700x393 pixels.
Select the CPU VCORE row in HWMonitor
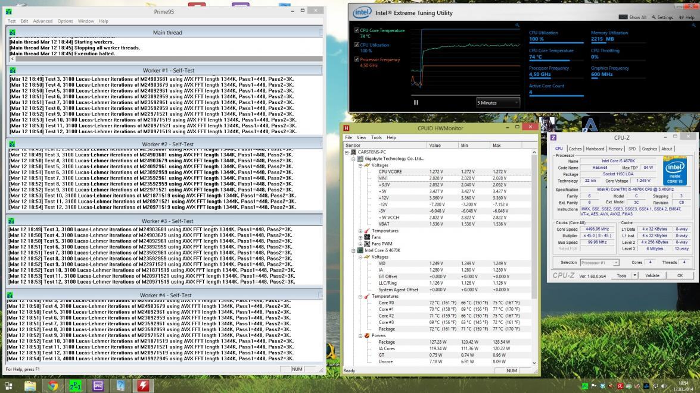point(453,172)
